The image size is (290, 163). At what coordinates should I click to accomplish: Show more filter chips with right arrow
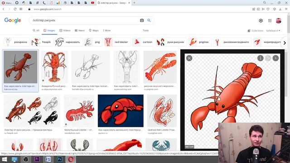point(285,43)
